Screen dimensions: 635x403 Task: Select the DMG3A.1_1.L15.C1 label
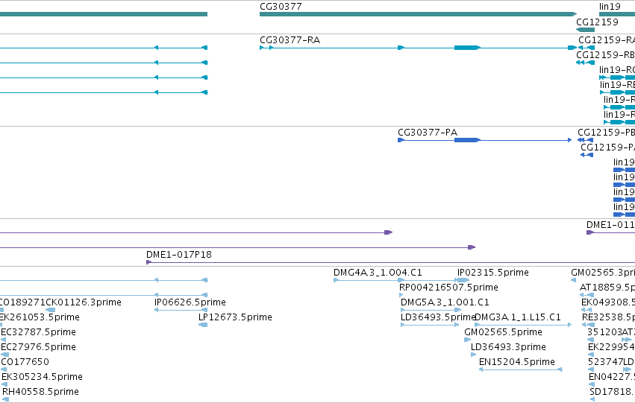click(x=517, y=317)
